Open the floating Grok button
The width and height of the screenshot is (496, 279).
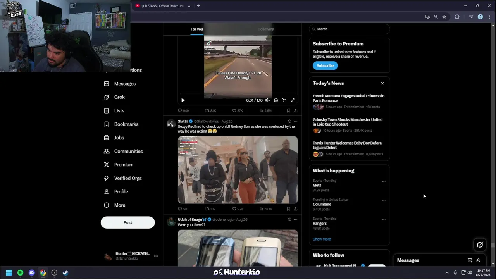[x=480, y=245]
